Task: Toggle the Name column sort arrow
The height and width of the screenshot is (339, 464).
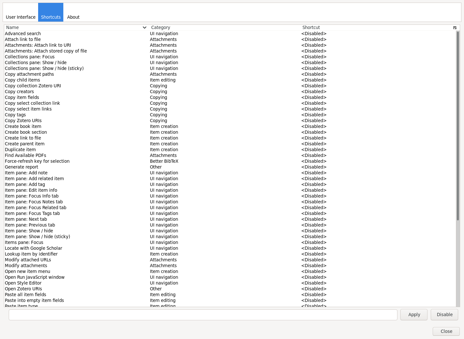Action: (x=144, y=28)
